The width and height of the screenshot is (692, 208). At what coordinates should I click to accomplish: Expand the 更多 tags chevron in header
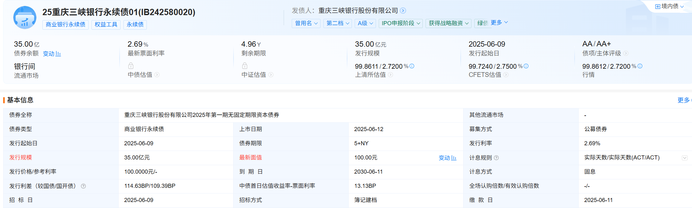[499, 22]
